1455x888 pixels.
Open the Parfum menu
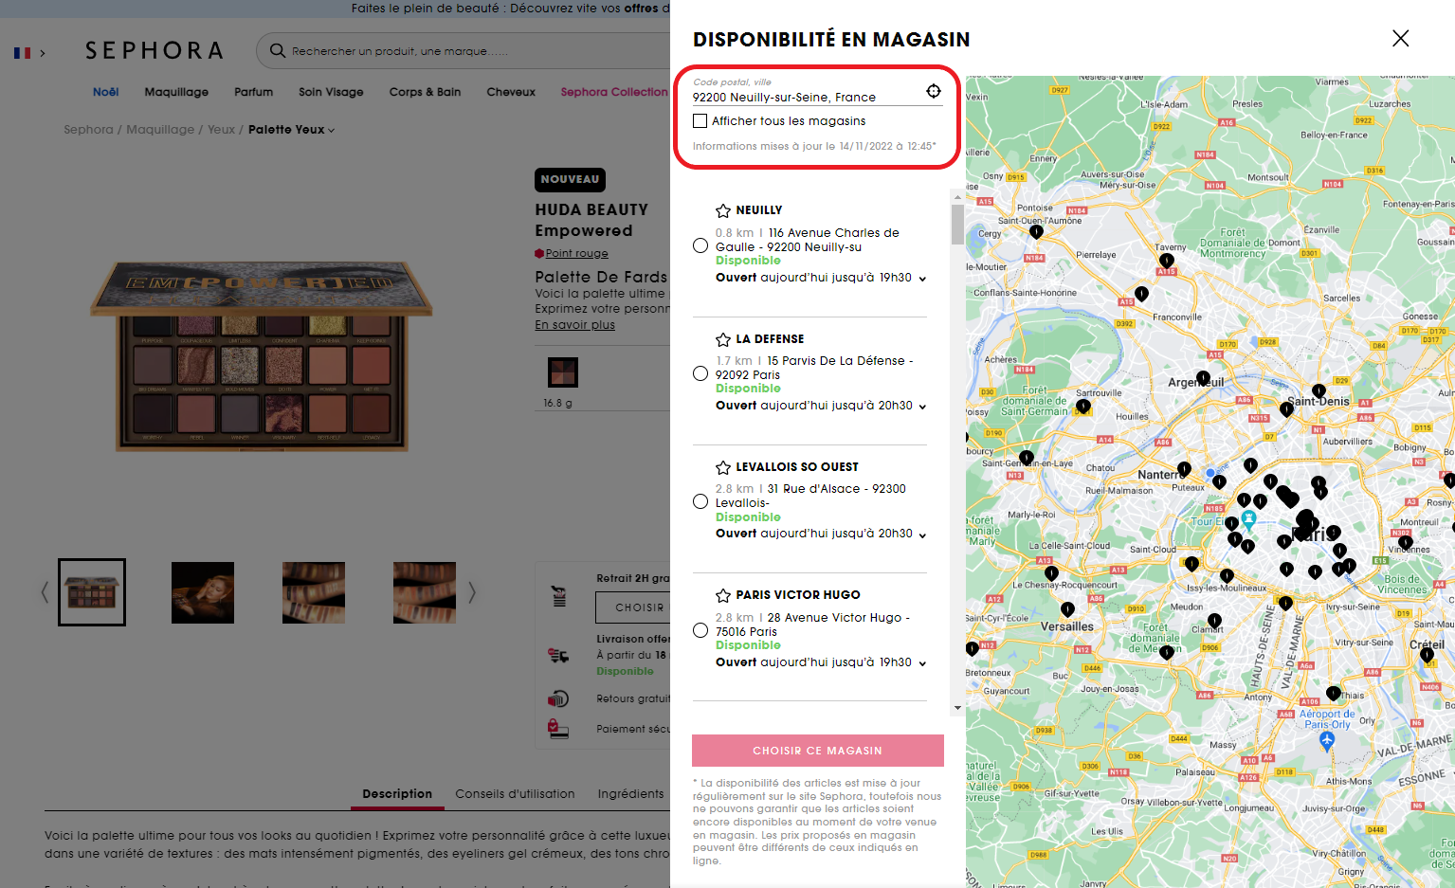253,92
